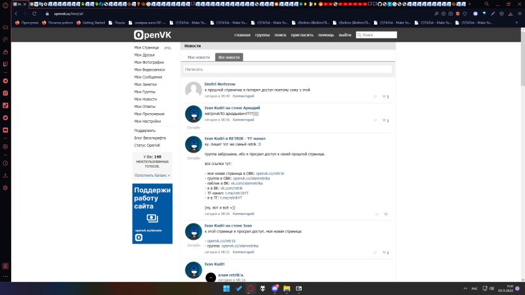Image resolution: width=525 pixels, height=295 pixels.
Task: Share Dmitri Nerterow's post via repost icon
Action: tap(375, 97)
